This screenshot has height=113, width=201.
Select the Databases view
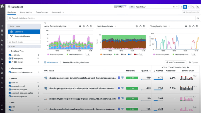(x=24, y=32)
